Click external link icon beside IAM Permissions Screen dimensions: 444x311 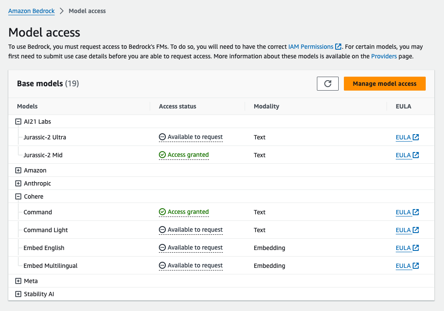tap(337, 47)
